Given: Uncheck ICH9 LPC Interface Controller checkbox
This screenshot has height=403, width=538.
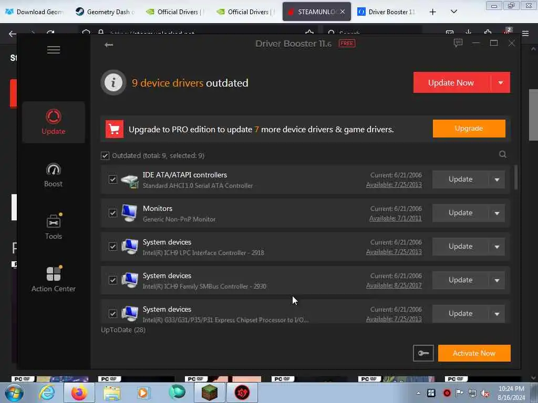Looking at the screenshot, I should tap(112, 247).
